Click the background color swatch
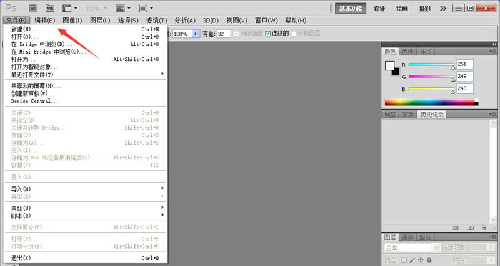 pos(396,72)
